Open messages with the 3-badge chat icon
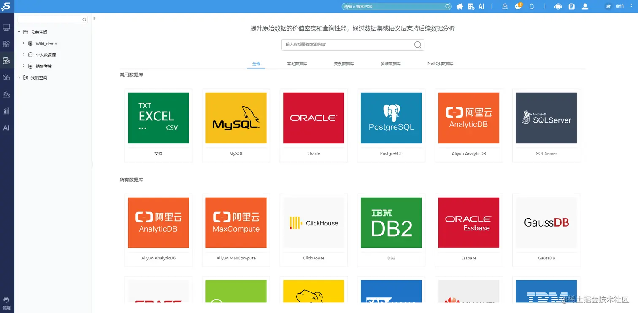The height and width of the screenshot is (313, 638). pyautogui.click(x=518, y=7)
